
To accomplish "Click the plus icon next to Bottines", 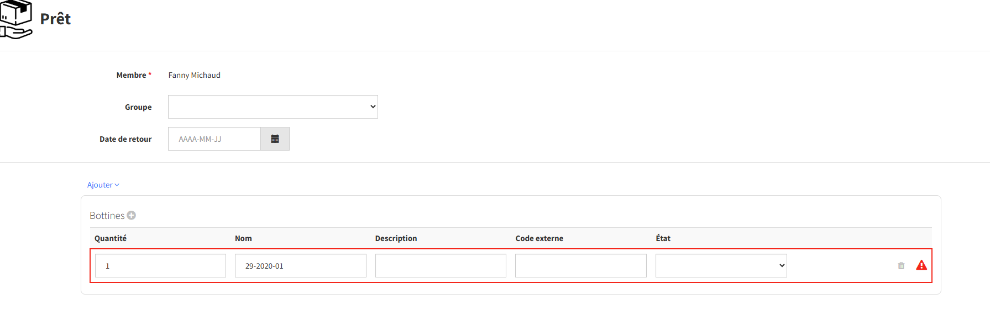I will [132, 215].
